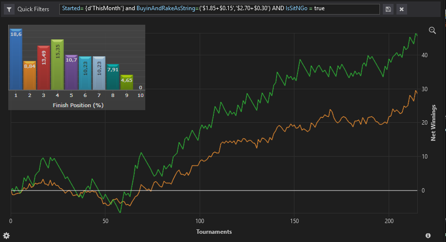This screenshot has width=446, height=242.
Task: Click the Finish Position (%) chart title
Action: click(78, 105)
